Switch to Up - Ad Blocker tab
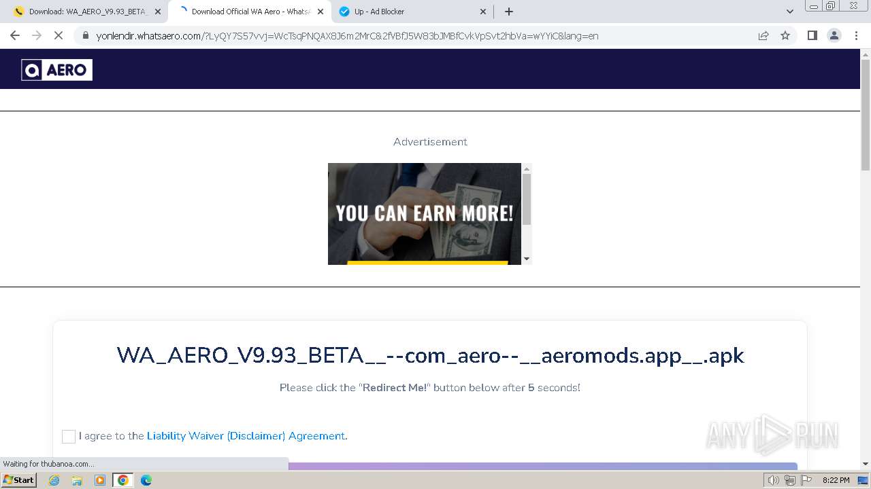Viewport: 871px width, 489px height. 413,12
